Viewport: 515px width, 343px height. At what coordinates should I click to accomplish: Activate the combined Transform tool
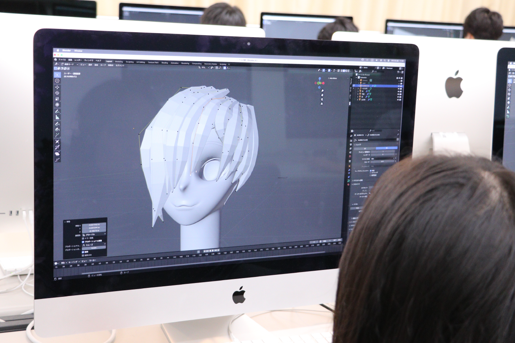57,105
